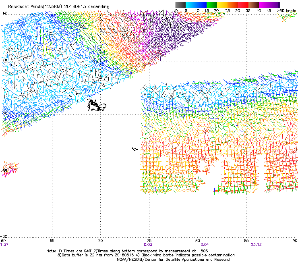Click the brown 35-40 knots legend segment
Screen dimensions: 298x262
[254, 5]
